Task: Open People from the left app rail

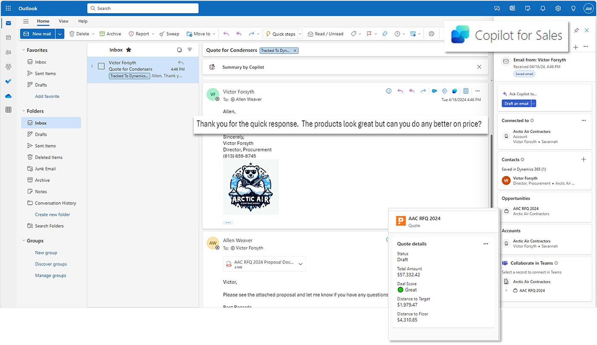Action: (x=8, y=52)
